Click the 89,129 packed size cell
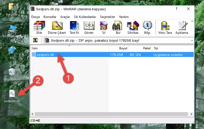 (x=135, y=55)
